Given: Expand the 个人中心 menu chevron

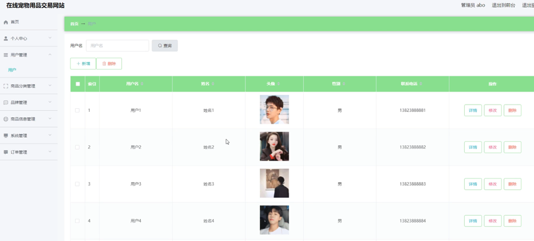Looking at the screenshot, I should 50,38.
